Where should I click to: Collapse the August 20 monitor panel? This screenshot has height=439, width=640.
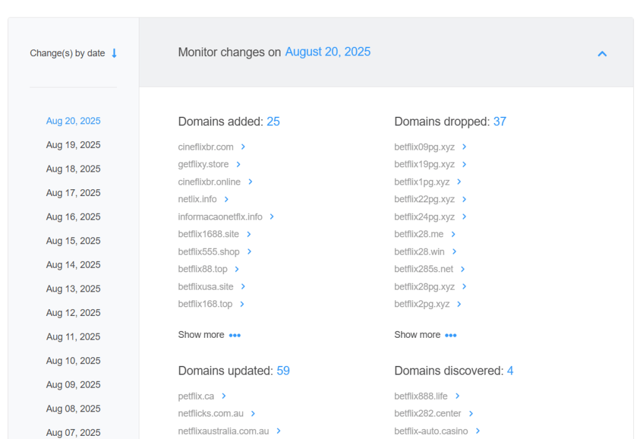tap(602, 54)
